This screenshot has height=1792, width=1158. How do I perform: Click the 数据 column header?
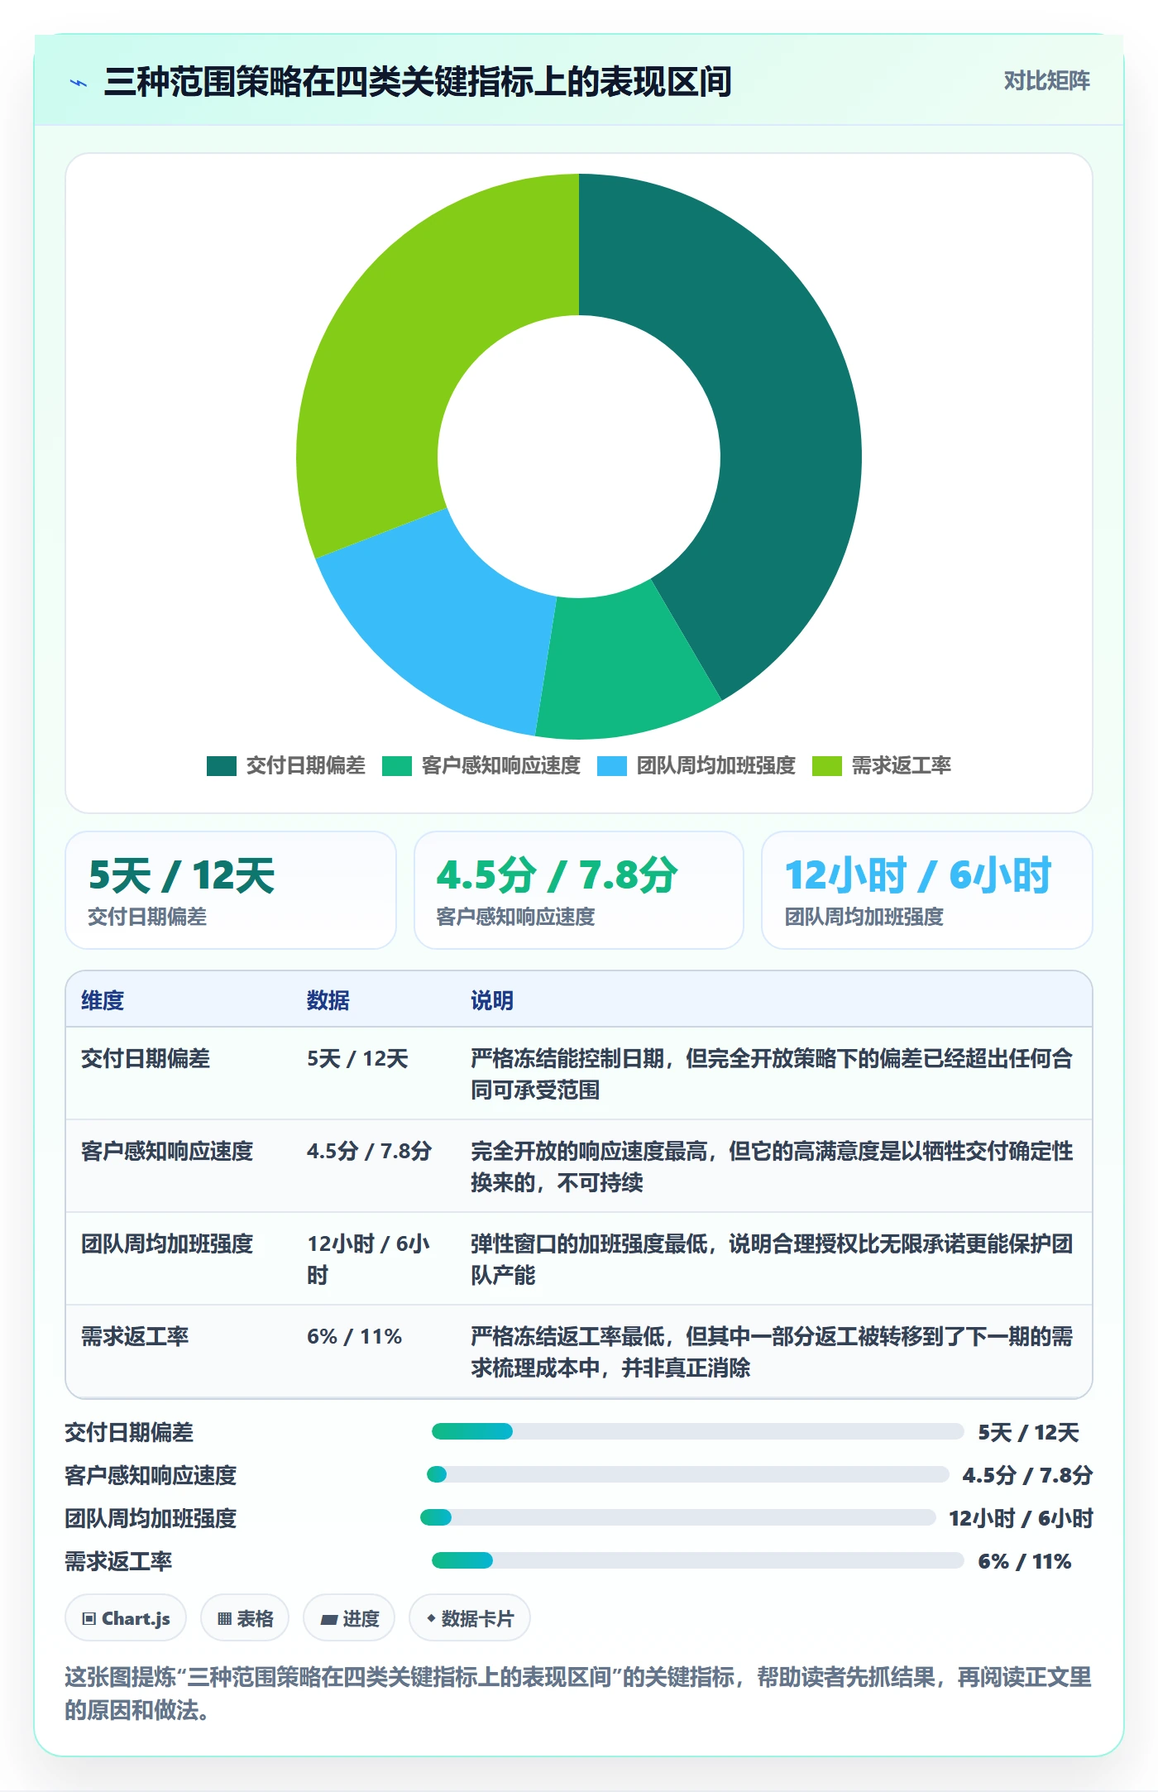(328, 1000)
